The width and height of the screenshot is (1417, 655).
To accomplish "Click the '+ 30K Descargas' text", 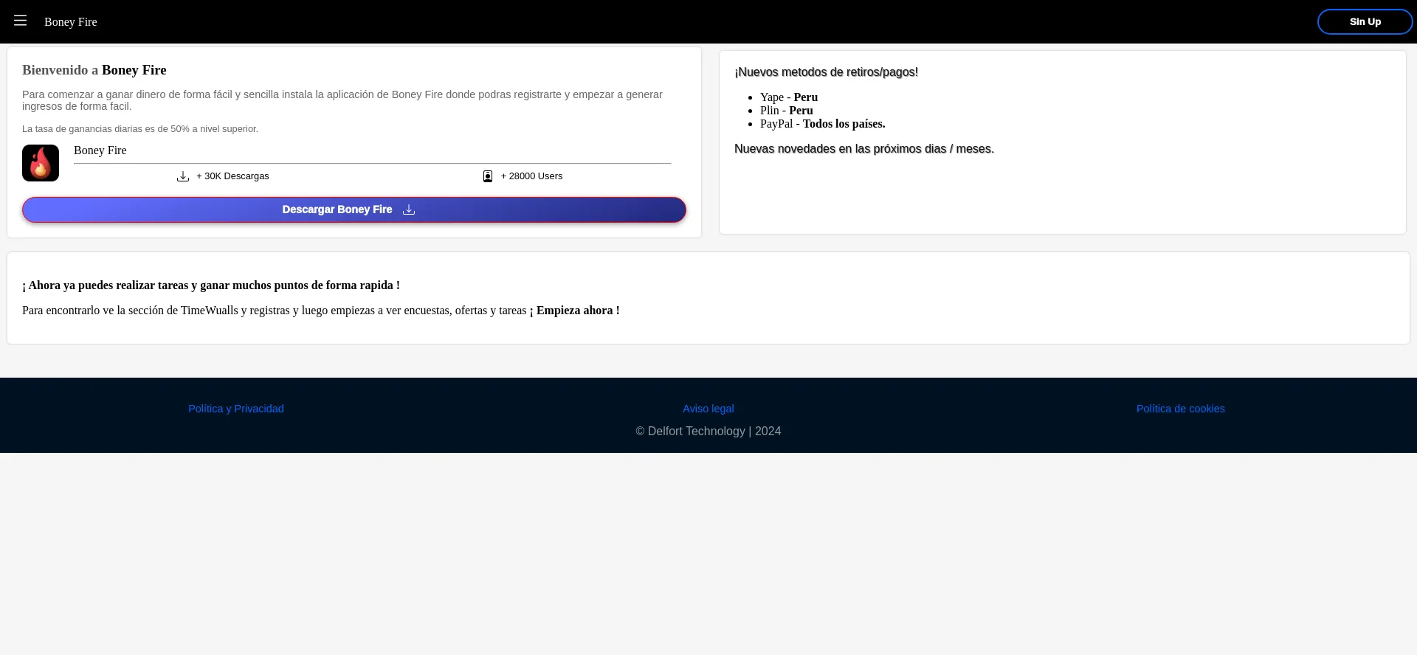I will [x=232, y=176].
